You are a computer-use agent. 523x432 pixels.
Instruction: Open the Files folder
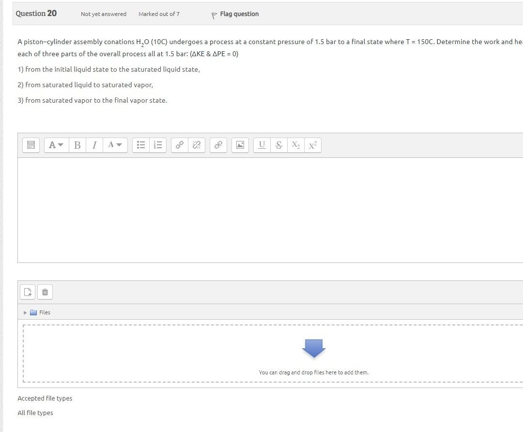[40, 312]
